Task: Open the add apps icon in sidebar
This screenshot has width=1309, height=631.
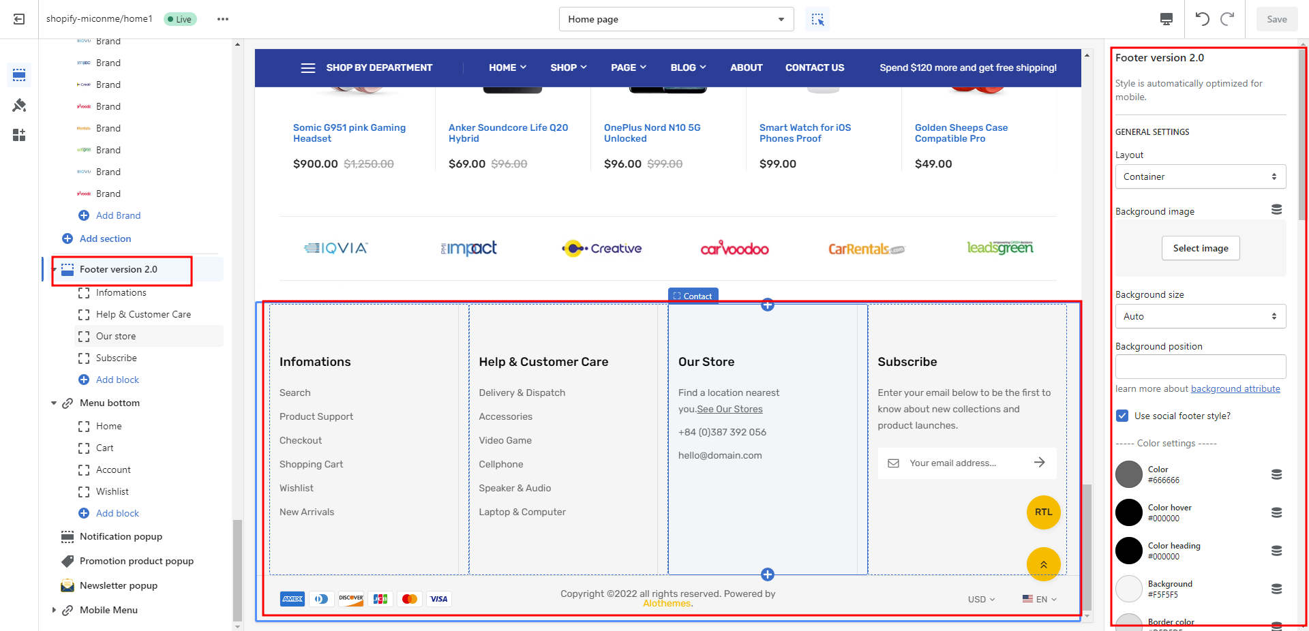Action: [x=19, y=135]
